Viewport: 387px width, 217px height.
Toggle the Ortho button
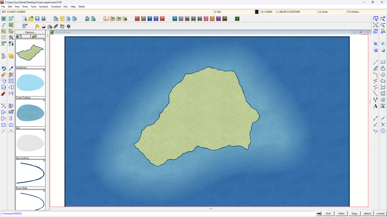point(341,213)
